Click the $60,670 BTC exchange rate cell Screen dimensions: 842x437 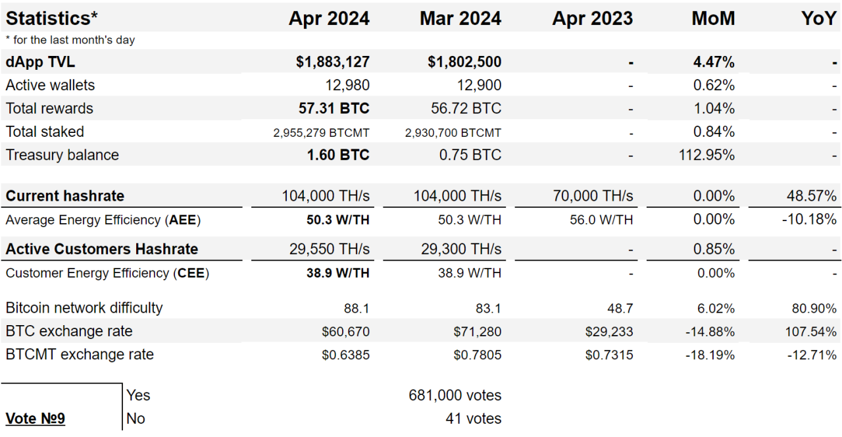pyautogui.click(x=345, y=331)
